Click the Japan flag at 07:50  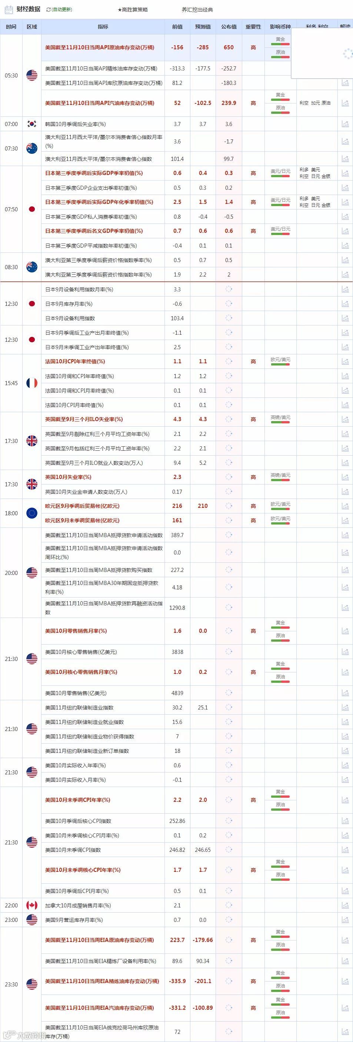point(32,209)
